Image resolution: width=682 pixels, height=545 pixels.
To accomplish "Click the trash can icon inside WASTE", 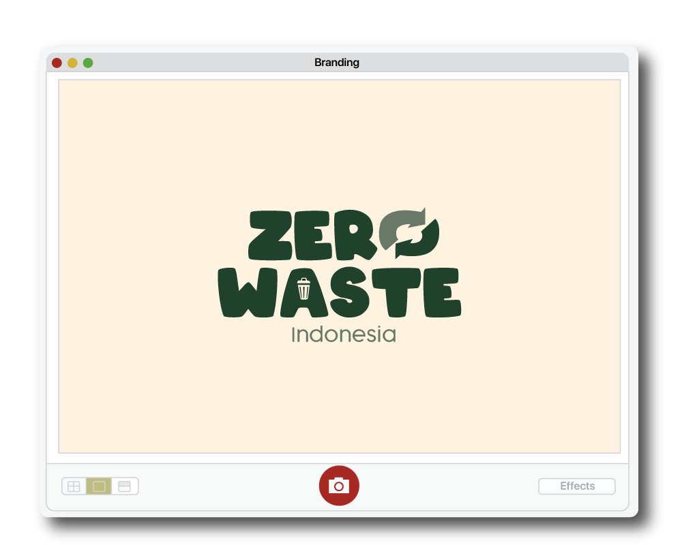I will 303,289.
